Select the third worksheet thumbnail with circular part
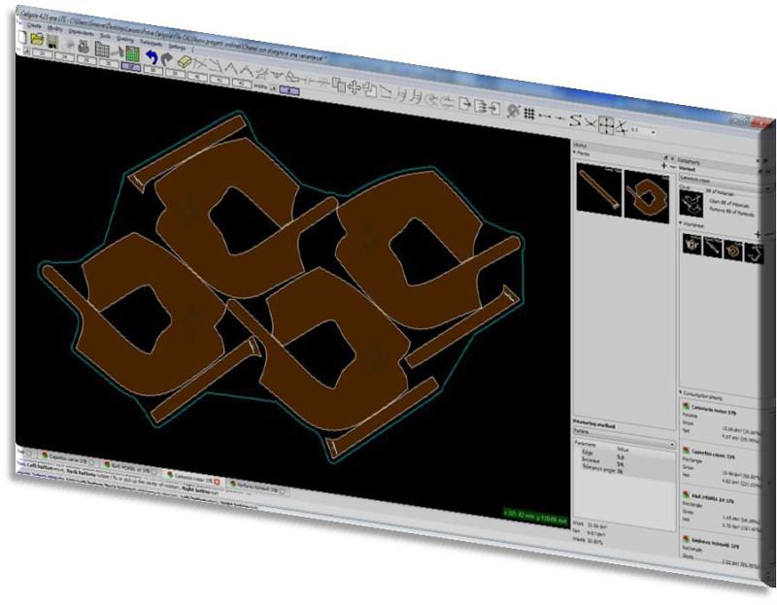The width and height of the screenshot is (777, 605). point(733,252)
